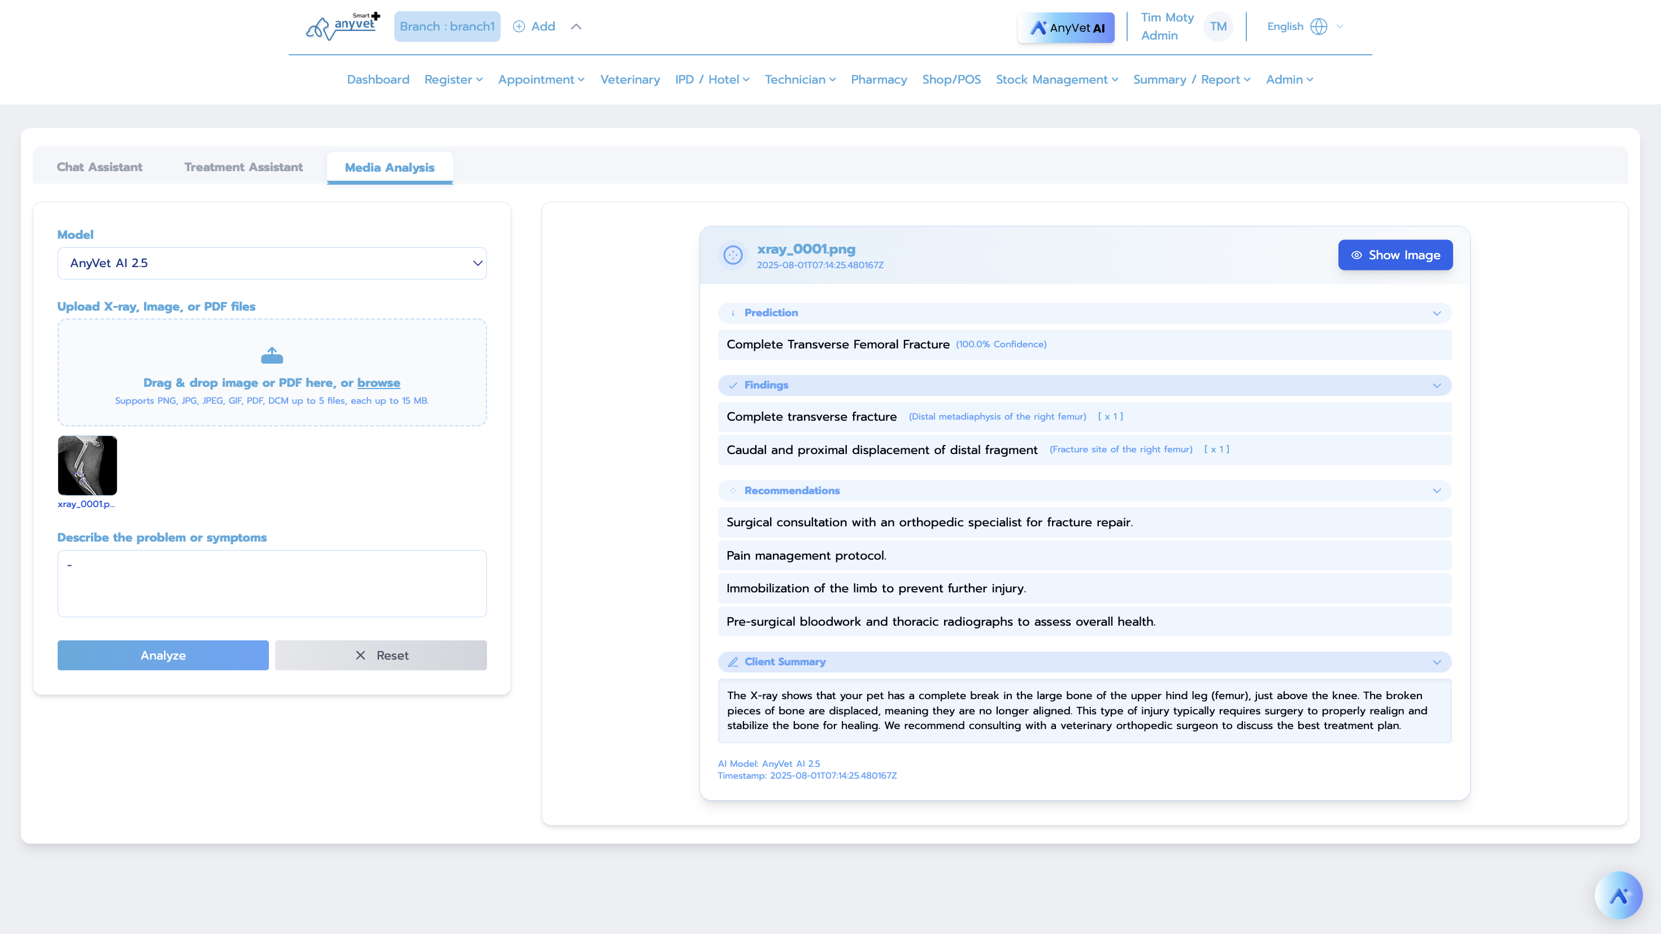This screenshot has height=934, width=1661.
Task: Collapse the Client Summary section
Action: pyautogui.click(x=1437, y=662)
